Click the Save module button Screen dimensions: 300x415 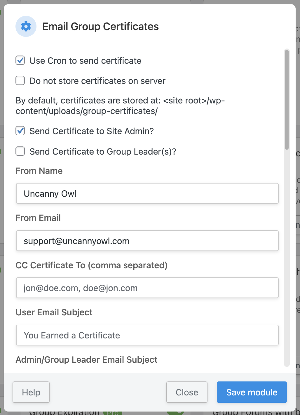click(x=252, y=392)
